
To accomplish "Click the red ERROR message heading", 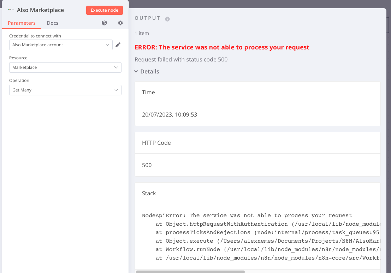I will [x=222, y=47].
